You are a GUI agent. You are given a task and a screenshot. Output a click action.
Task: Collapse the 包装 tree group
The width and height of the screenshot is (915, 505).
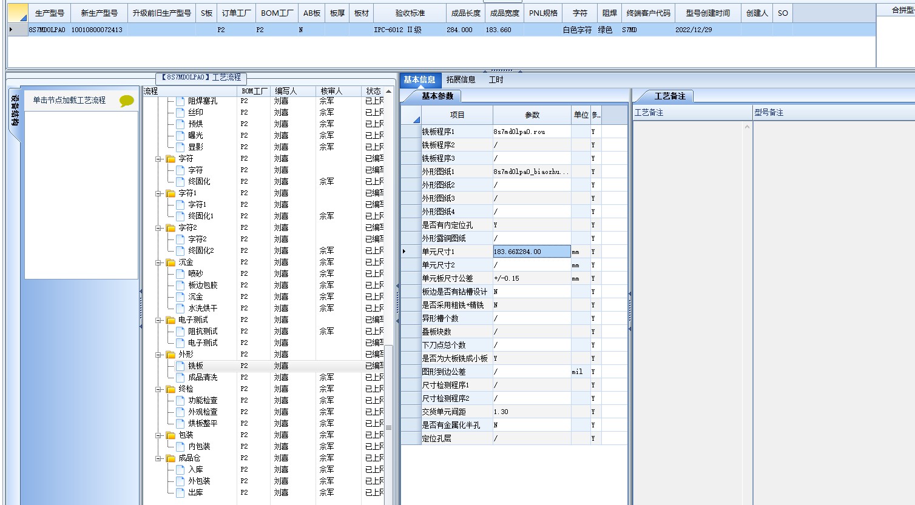point(158,435)
